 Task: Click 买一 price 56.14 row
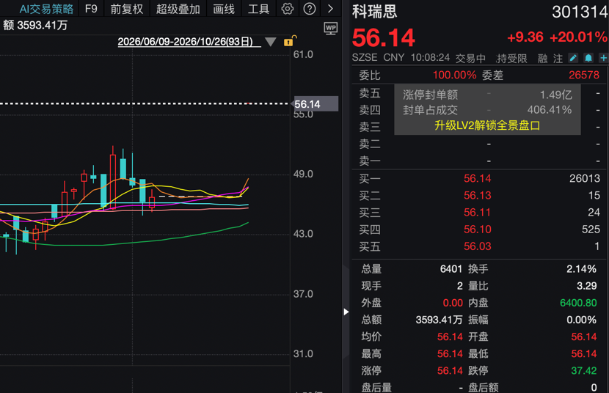[x=479, y=178]
